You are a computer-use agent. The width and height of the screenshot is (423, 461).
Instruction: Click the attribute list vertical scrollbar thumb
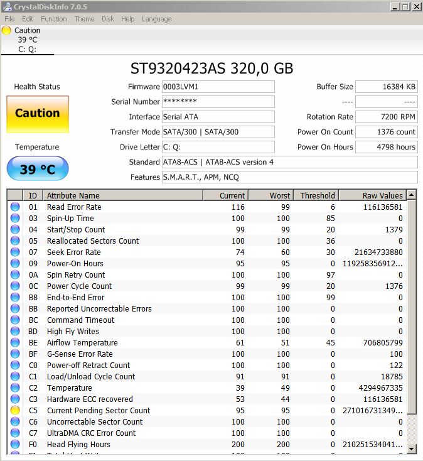point(412,306)
